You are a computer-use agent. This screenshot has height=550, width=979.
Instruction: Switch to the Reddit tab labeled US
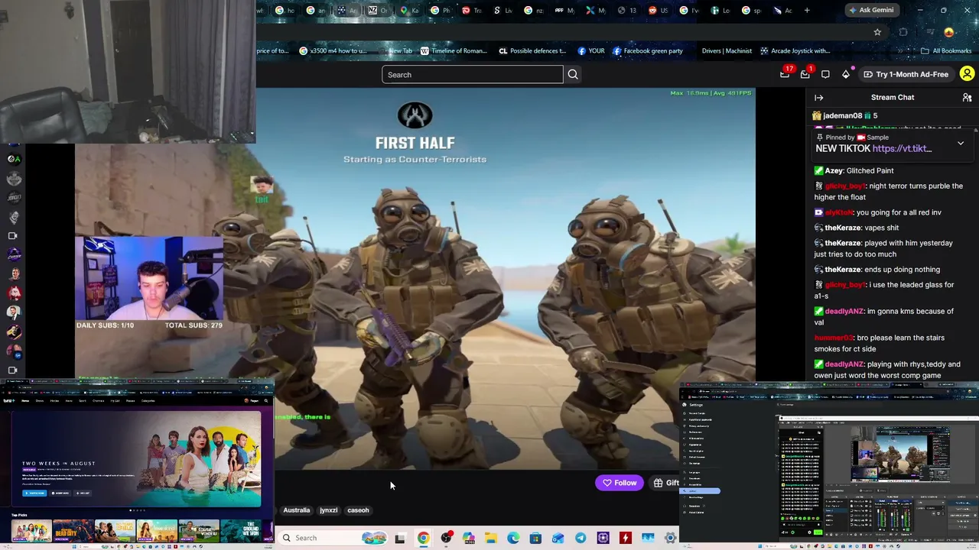[659, 10]
